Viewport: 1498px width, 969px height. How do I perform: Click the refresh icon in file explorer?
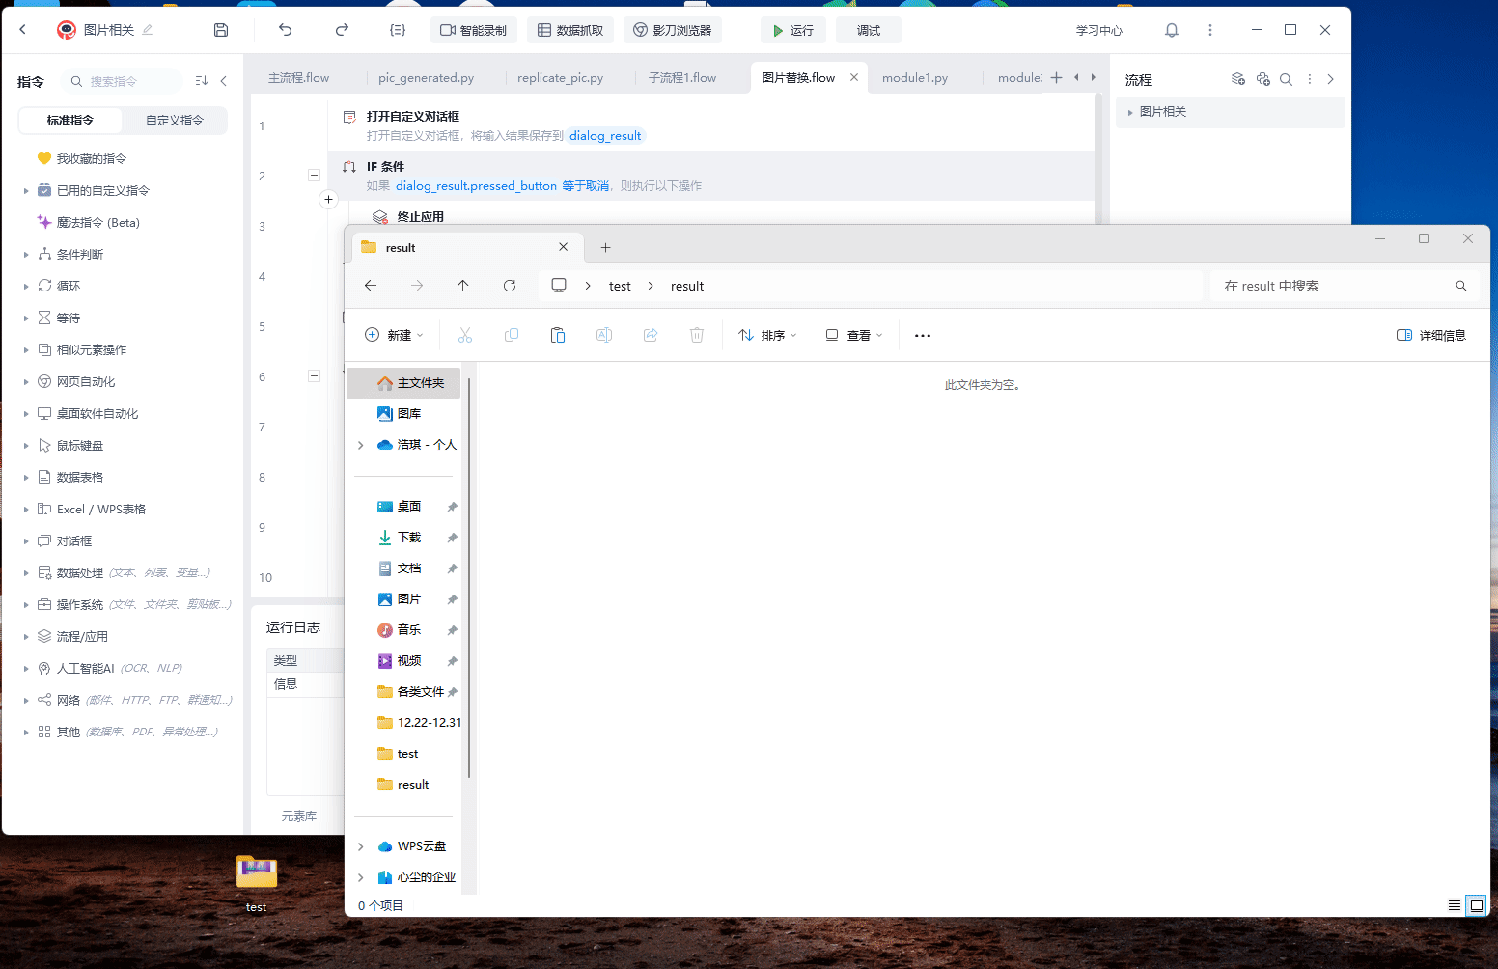[510, 286]
